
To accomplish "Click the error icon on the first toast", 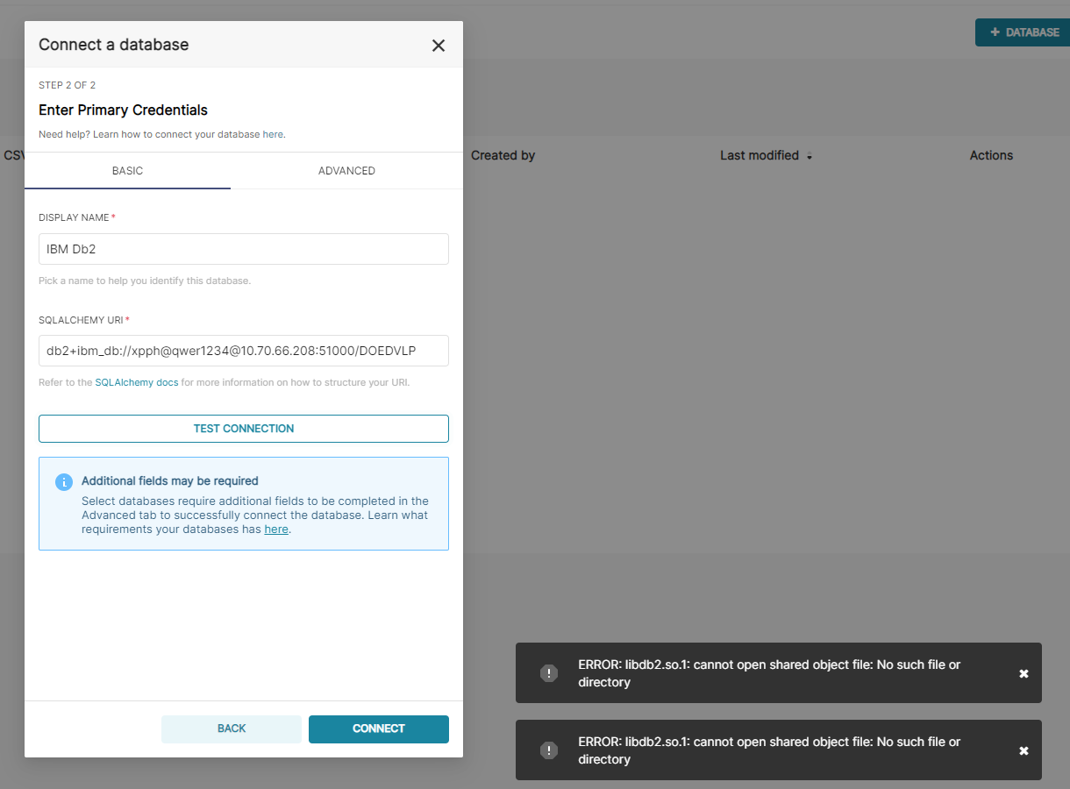I will tap(549, 672).
